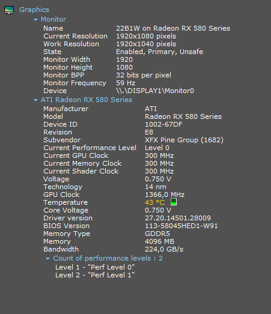Viewport: 271px width, 314px height.
Task: Collapse the Monitor section arrow
Action: tap(35, 20)
